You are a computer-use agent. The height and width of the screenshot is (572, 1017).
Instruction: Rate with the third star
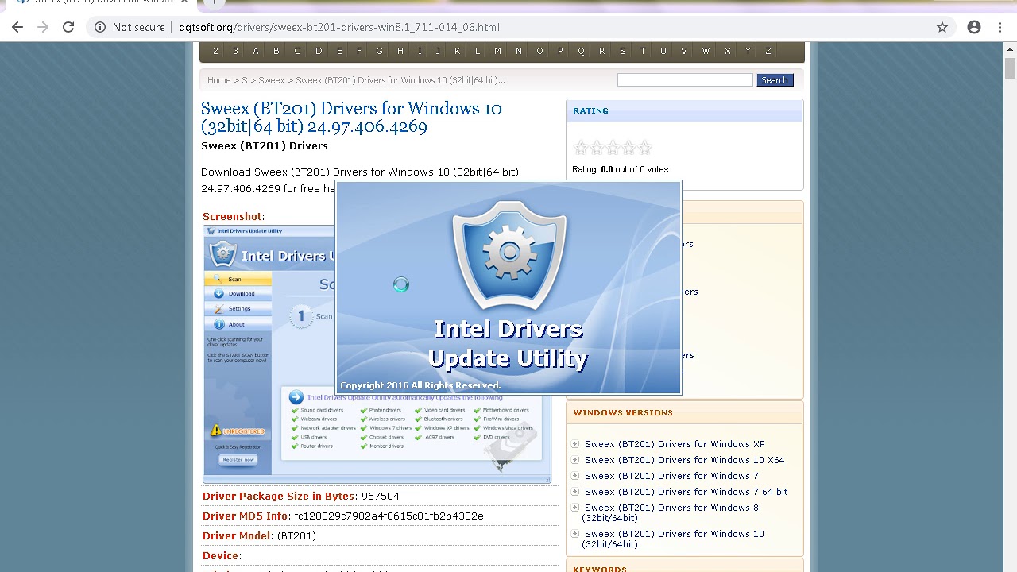tap(613, 147)
